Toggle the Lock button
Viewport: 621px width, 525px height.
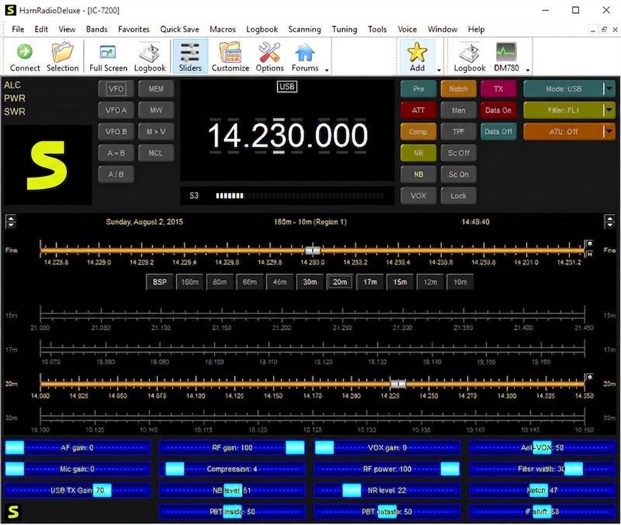point(458,196)
